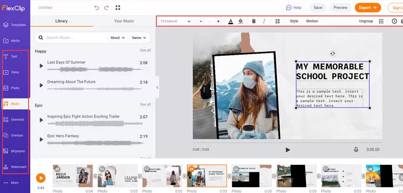Open the Motion text options
403x193 pixels.
pos(312,21)
